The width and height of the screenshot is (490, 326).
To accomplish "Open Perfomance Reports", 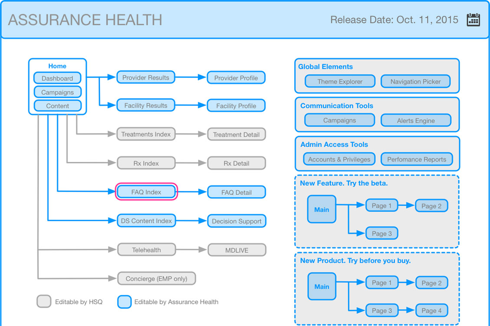I will click(417, 159).
